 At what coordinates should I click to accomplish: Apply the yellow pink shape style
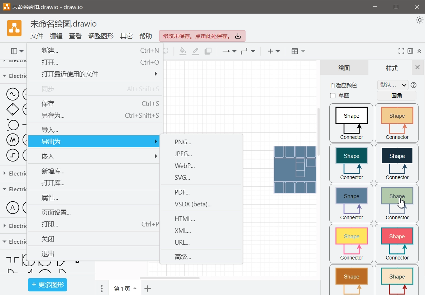(351, 243)
